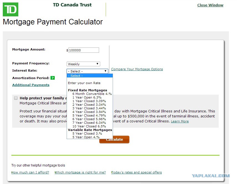The height and width of the screenshot is (184, 237).
Task: Open Today's rates and special offers link
Action: (137, 172)
